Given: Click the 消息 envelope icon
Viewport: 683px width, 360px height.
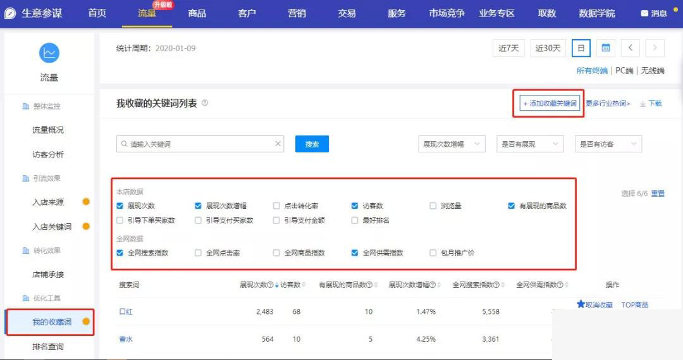Looking at the screenshot, I should 644,13.
